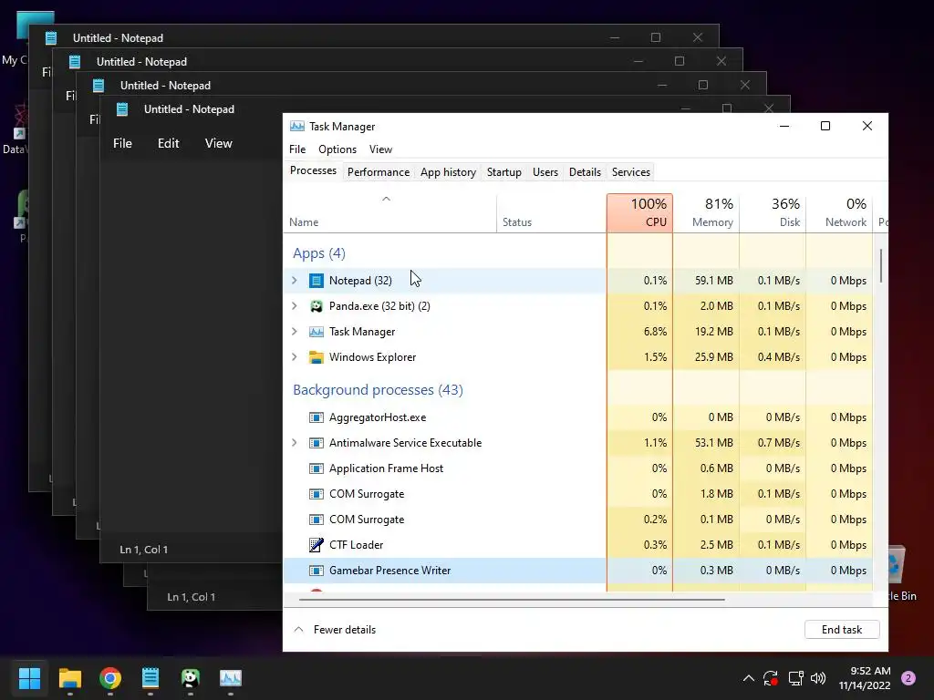Select the first COM Surrogate row using 1.8 MB
Screen dimensions: 934x700
(577, 494)
